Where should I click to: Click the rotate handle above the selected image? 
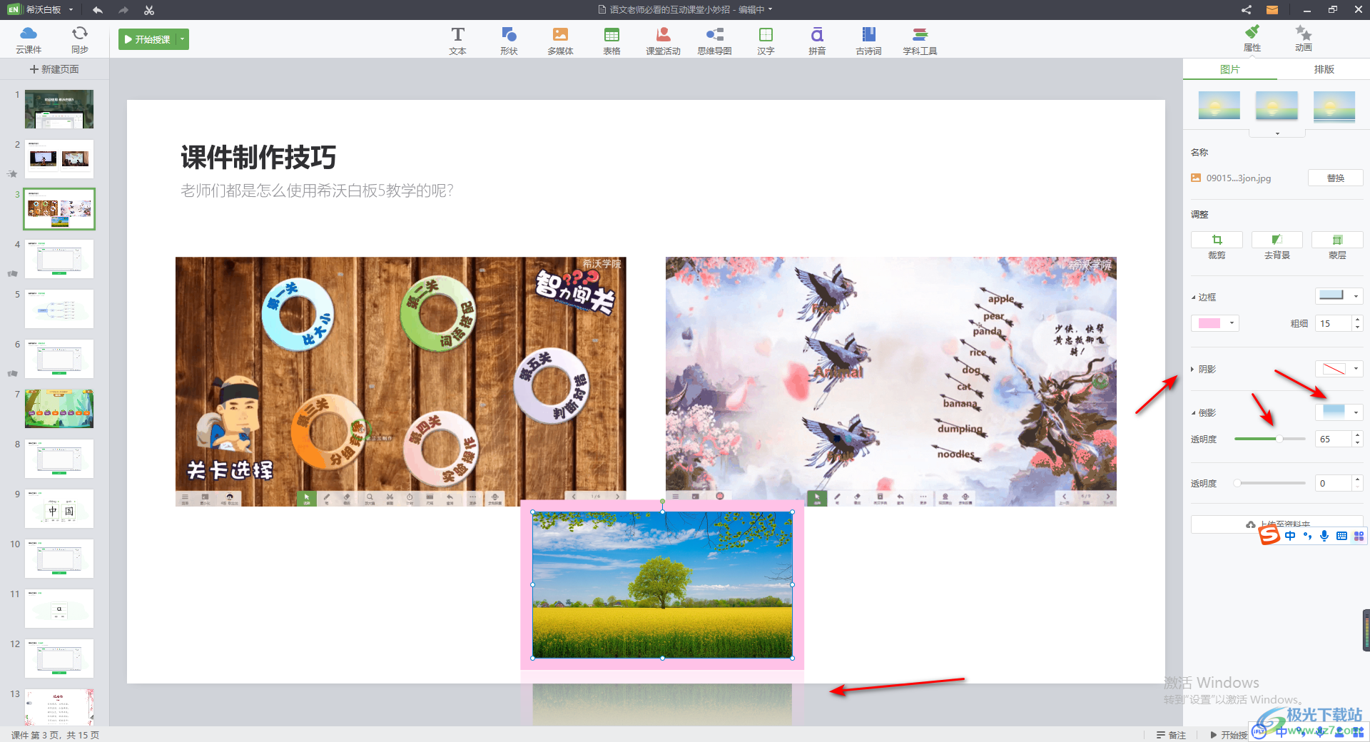[663, 502]
